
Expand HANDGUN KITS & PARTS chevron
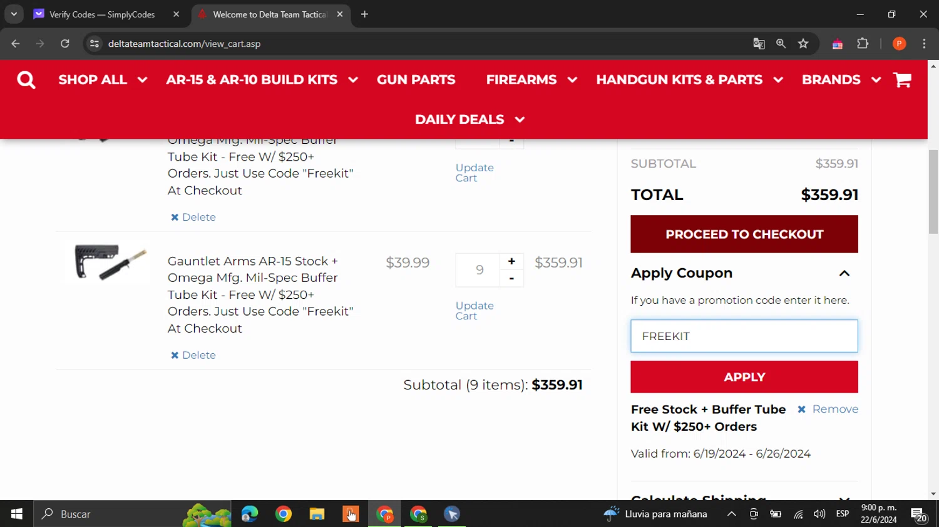click(778, 80)
